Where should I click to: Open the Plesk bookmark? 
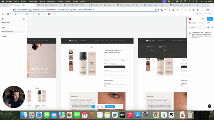click(x=10, y=14)
